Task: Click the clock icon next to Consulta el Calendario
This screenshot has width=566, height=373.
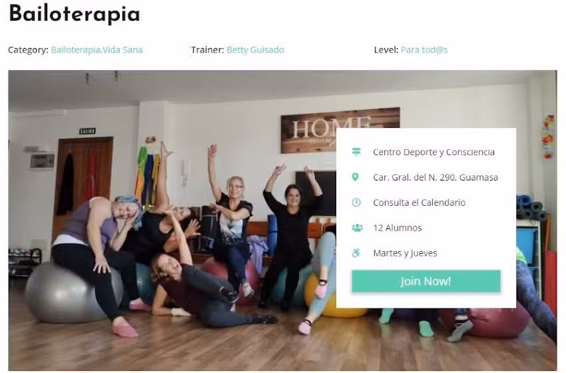Action: click(x=356, y=202)
